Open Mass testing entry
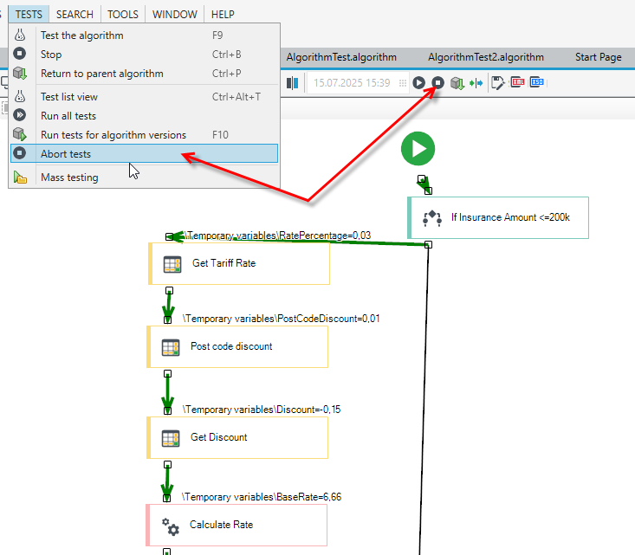 pyautogui.click(x=144, y=177)
